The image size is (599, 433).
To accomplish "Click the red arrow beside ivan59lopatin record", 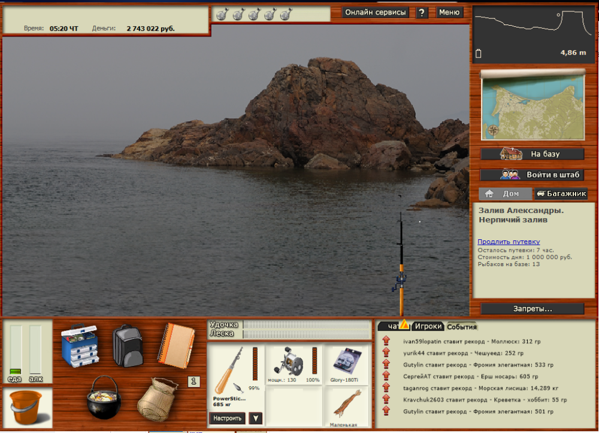I will [x=386, y=341].
